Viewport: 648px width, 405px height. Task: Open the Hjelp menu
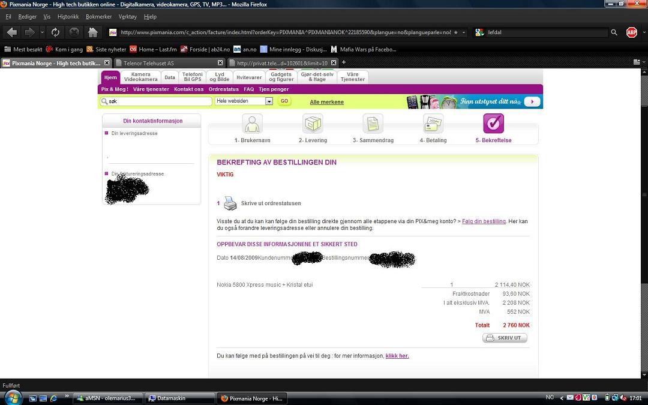pos(150,17)
